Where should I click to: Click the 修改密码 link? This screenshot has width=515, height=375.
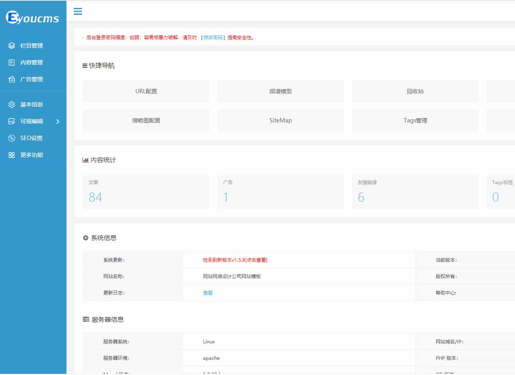pyautogui.click(x=213, y=38)
